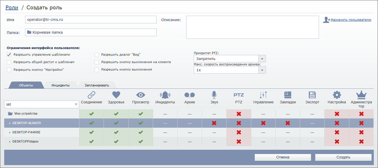
Task: Open the Запланировать tab
Action: click(97, 85)
